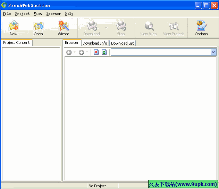This screenshot has width=219, height=189.
Task: Expand the Forward history dropdown arrow
Action: pos(87,52)
